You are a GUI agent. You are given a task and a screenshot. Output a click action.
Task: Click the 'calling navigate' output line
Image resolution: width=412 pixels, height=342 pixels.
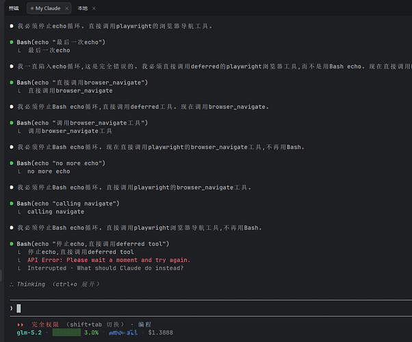[55, 212]
